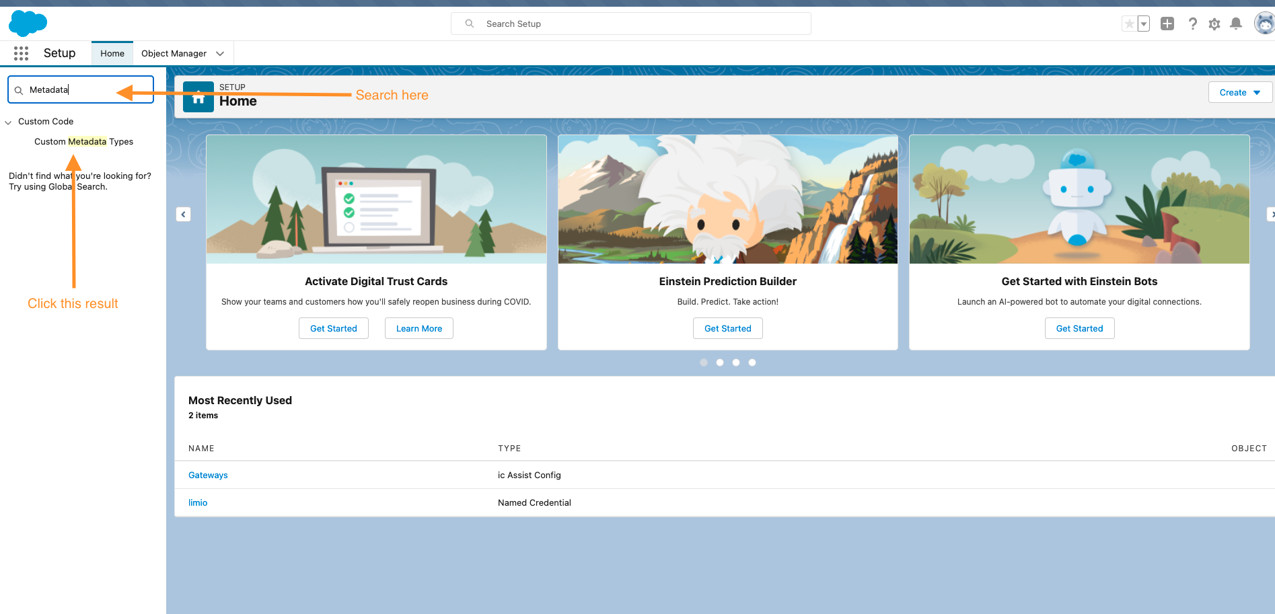Viewport: 1275px width, 614px height.
Task: Click the 'ic Assist Config' type cell
Action: click(x=530, y=475)
